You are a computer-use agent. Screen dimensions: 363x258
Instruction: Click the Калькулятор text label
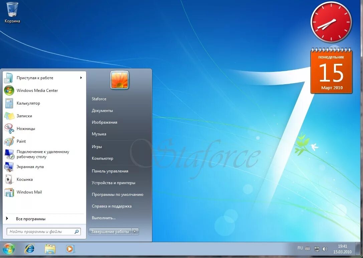(x=28, y=103)
